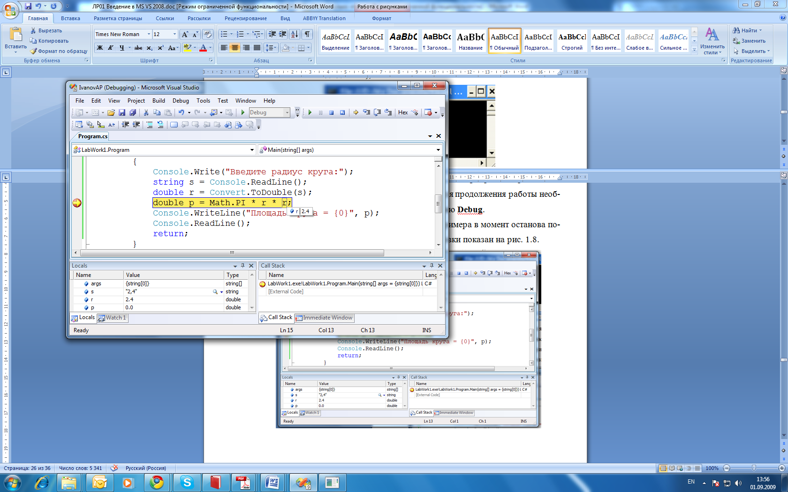Click Step Into icon in Visual Studio
Viewport: 788px width, 492px height.
(x=367, y=112)
